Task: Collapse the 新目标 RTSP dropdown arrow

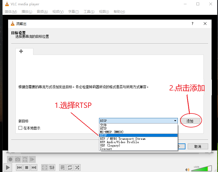Action: (x=175, y=121)
